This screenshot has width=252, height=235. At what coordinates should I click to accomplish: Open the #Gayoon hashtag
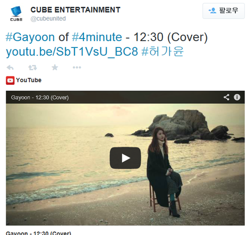[x=30, y=37]
